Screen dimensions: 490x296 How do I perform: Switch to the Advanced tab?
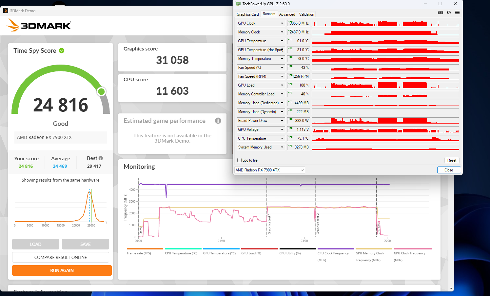point(287,14)
